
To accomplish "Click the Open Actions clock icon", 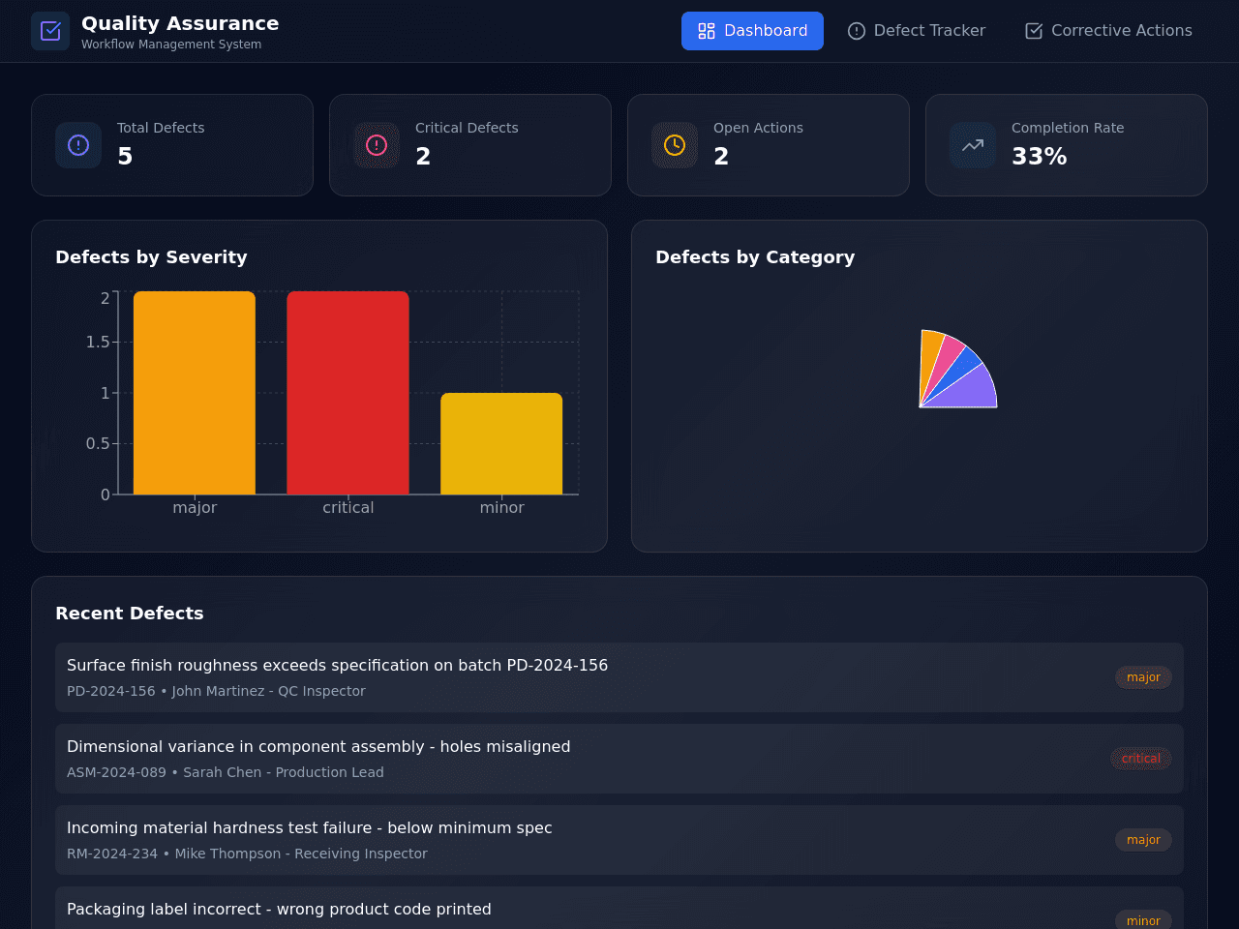I will [x=675, y=145].
